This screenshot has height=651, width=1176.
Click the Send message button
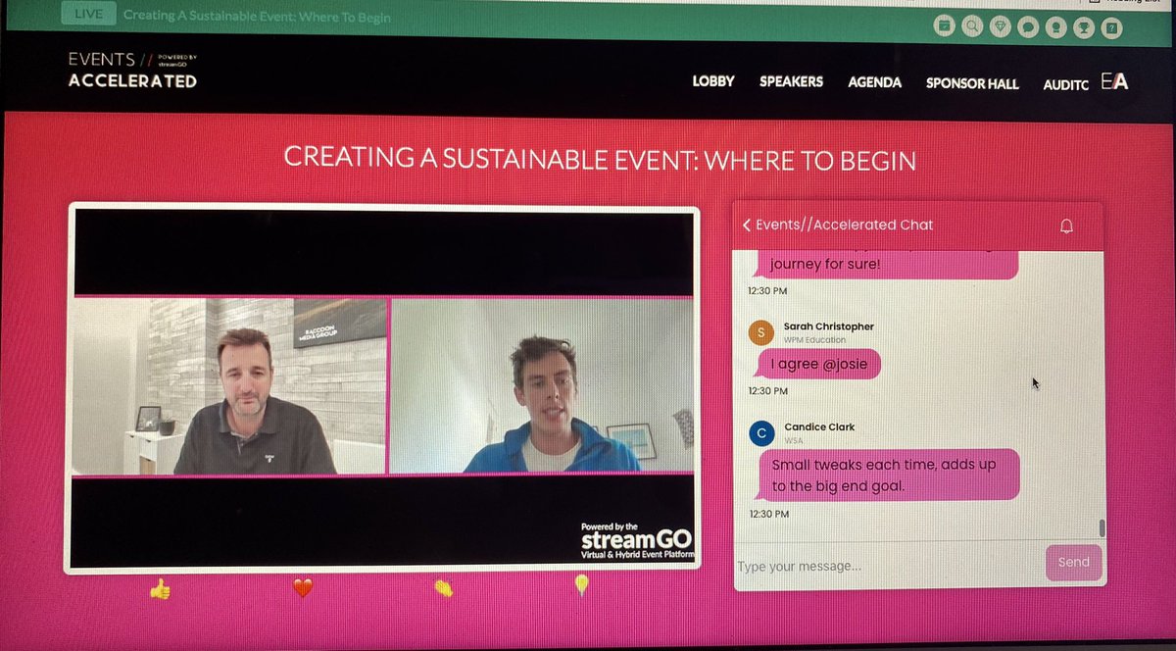coord(1073,563)
